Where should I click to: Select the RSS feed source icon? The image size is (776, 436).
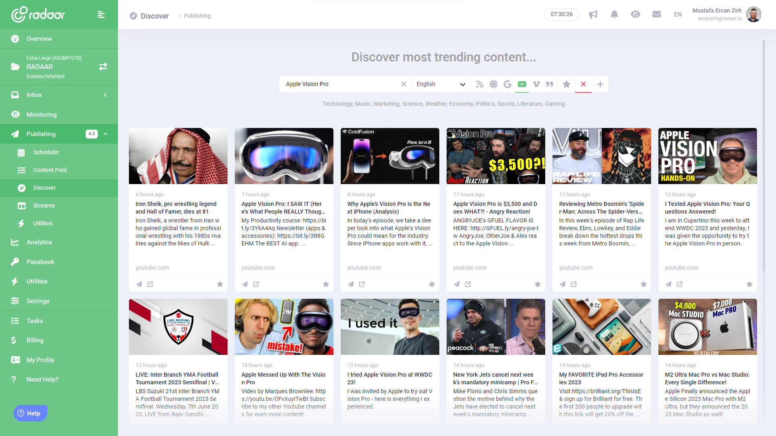coord(479,84)
